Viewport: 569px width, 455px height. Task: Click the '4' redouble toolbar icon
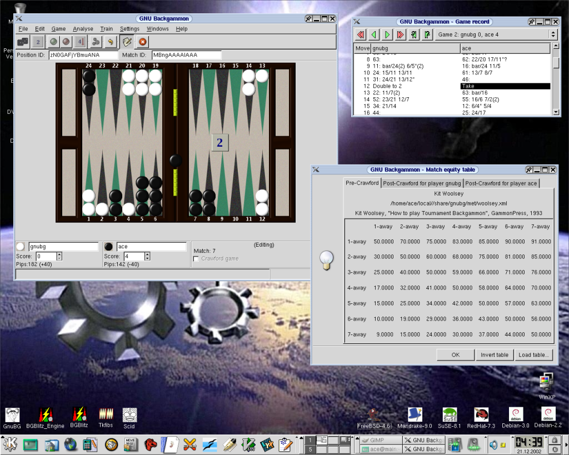pos(80,42)
